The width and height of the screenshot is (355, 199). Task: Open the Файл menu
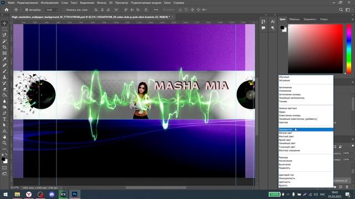(x=11, y=3)
